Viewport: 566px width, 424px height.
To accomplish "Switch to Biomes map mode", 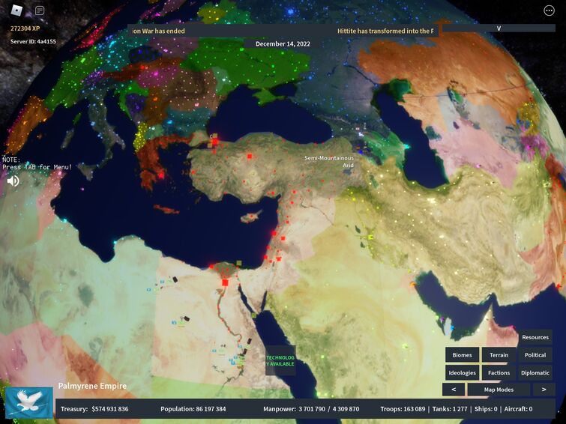I will pos(462,355).
